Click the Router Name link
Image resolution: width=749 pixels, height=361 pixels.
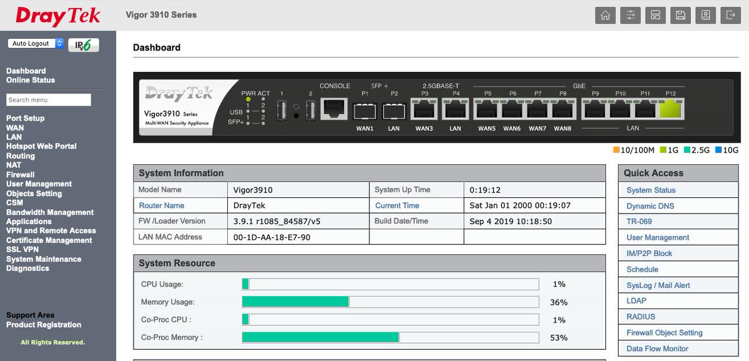point(162,205)
